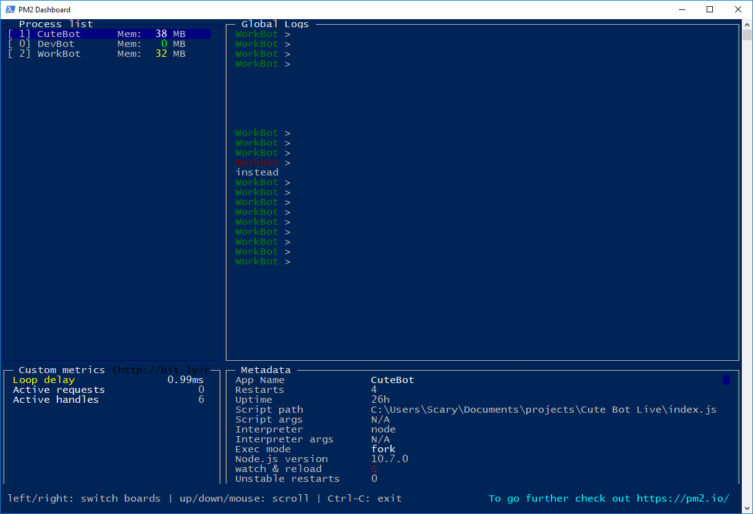753x514 pixels.
Task: Click the Exec mode fork value
Action: [383, 449]
